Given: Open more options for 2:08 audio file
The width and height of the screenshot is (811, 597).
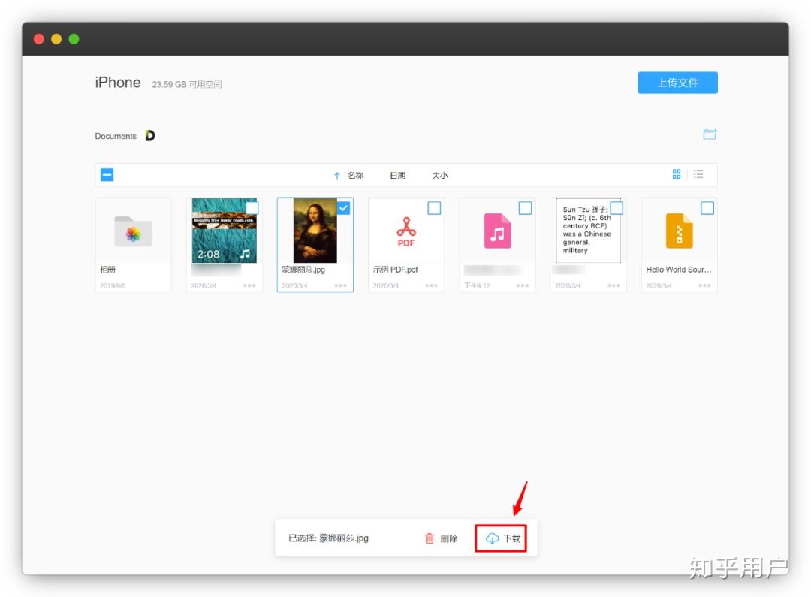Looking at the screenshot, I should pyautogui.click(x=249, y=285).
